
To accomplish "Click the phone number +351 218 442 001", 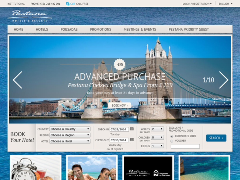I will point(46,4).
